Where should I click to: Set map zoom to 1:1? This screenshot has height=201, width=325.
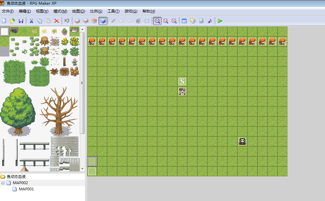157,21
